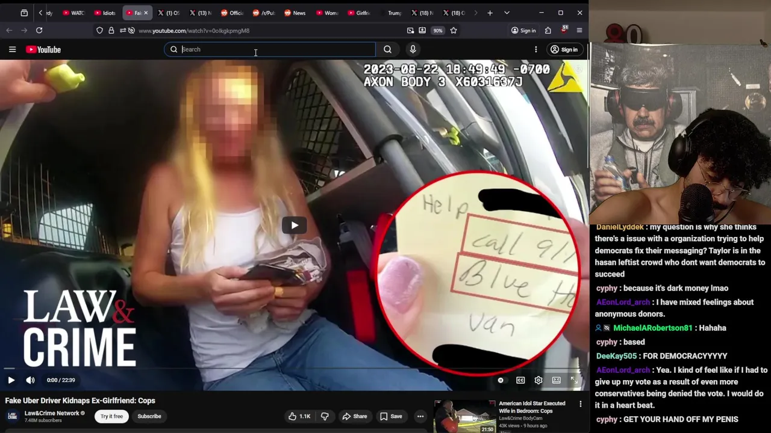
Task: Like the video with thumbs up
Action: coord(299,416)
